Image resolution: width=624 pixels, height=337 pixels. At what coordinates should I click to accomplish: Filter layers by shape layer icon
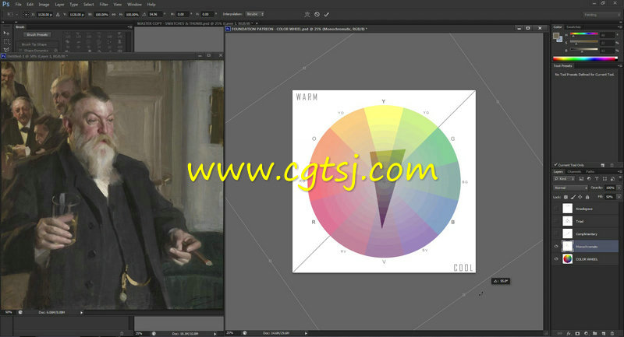click(x=604, y=179)
